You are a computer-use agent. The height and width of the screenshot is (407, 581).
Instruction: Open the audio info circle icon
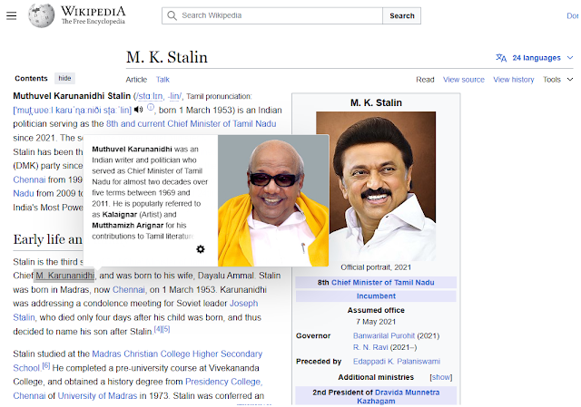click(x=151, y=107)
